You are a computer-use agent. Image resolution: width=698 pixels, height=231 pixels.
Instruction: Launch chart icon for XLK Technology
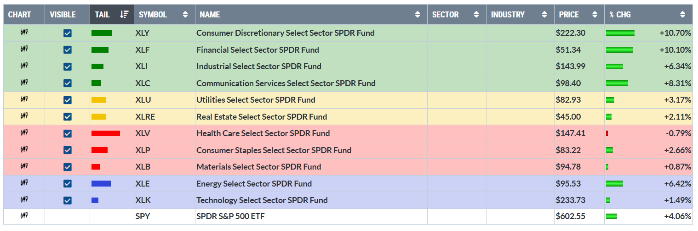click(x=24, y=200)
